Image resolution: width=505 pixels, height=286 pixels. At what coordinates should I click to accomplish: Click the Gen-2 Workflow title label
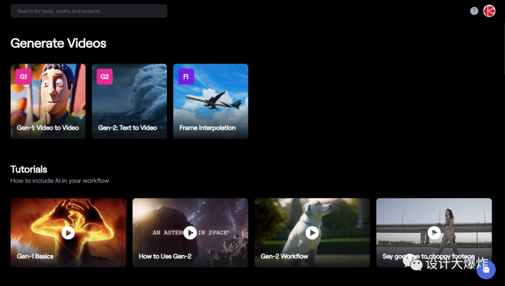[x=284, y=257]
